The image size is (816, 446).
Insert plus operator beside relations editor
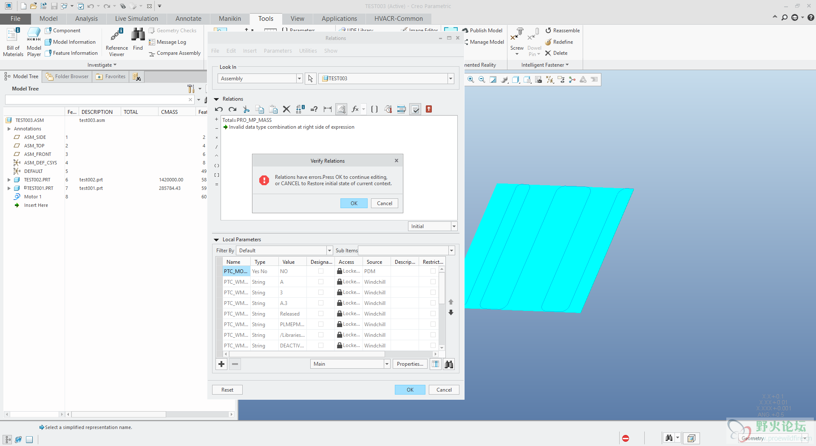(217, 119)
